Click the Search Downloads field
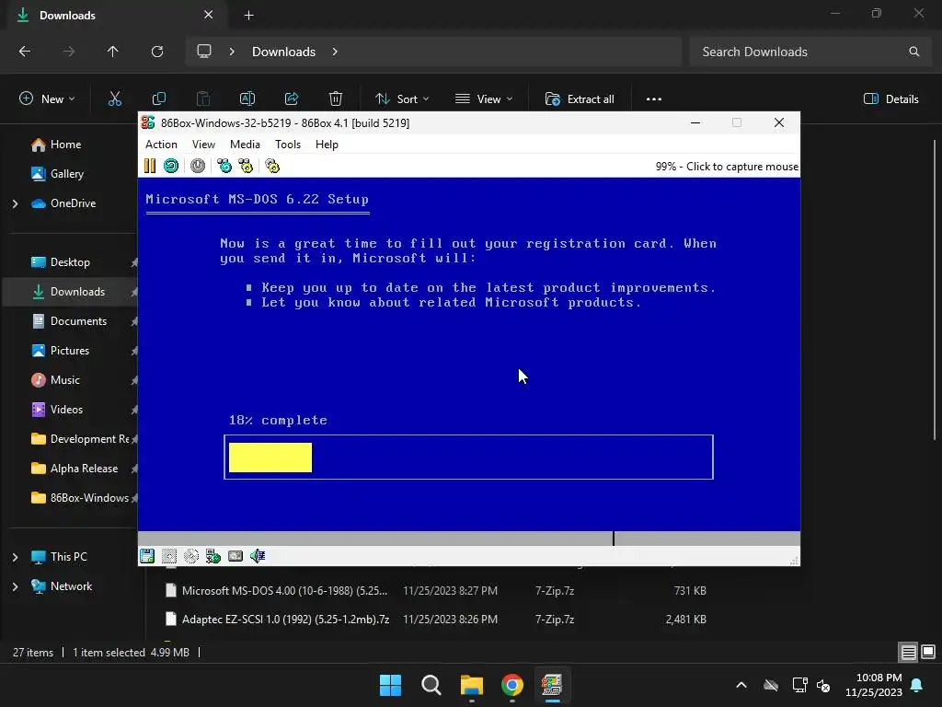The width and height of the screenshot is (942, 707). click(x=810, y=52)
